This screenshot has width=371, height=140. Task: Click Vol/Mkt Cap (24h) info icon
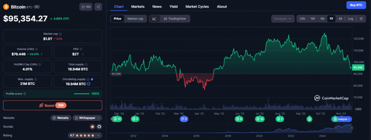tap(39, 64)
